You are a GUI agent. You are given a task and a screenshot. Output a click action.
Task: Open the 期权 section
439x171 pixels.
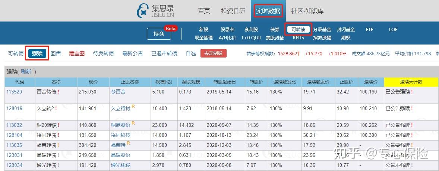[x=346, y=37]
